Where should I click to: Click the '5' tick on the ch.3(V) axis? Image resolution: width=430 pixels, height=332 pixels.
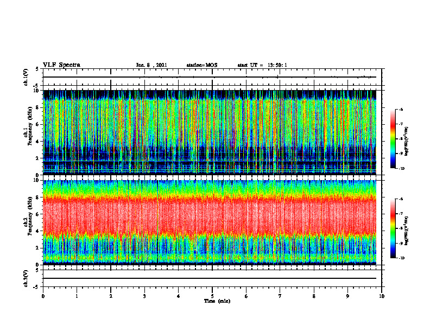pyautogui.click(x=37, y=270)
